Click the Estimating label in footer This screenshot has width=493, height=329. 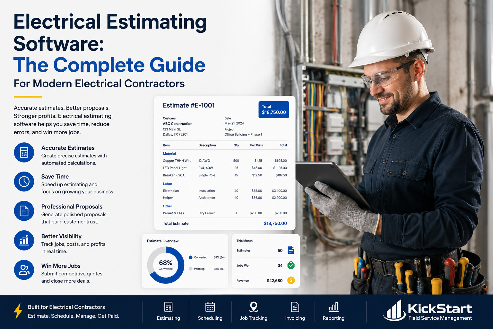coord(169,318)
